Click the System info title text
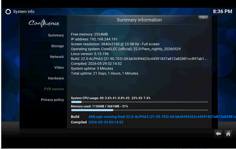 [x=24, y=12]
